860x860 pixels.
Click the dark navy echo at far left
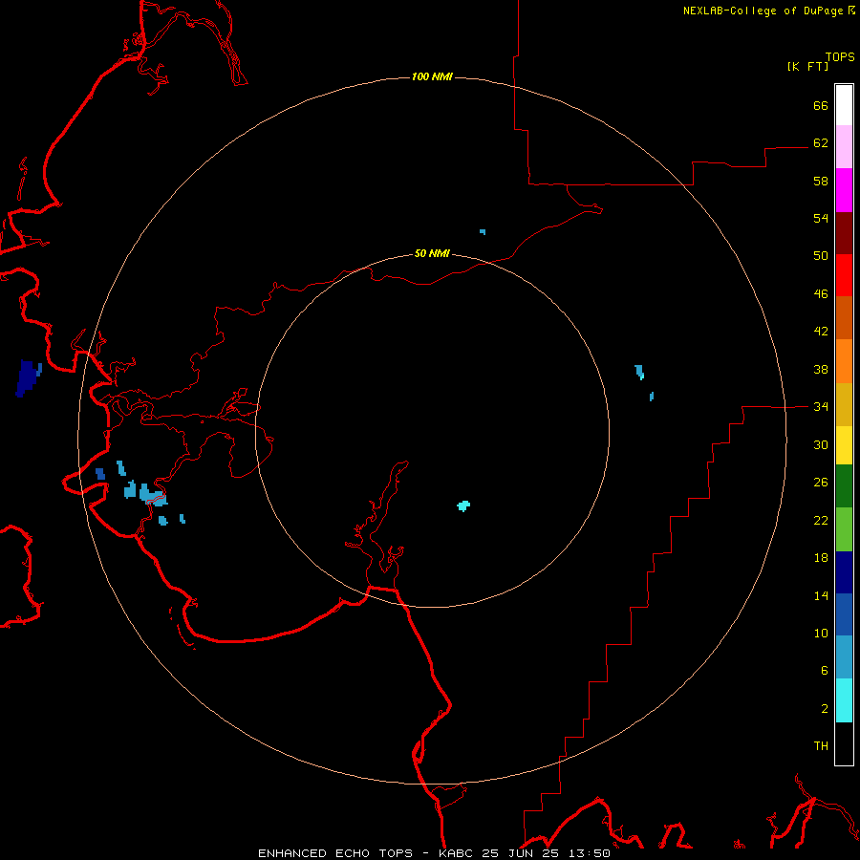28,377
